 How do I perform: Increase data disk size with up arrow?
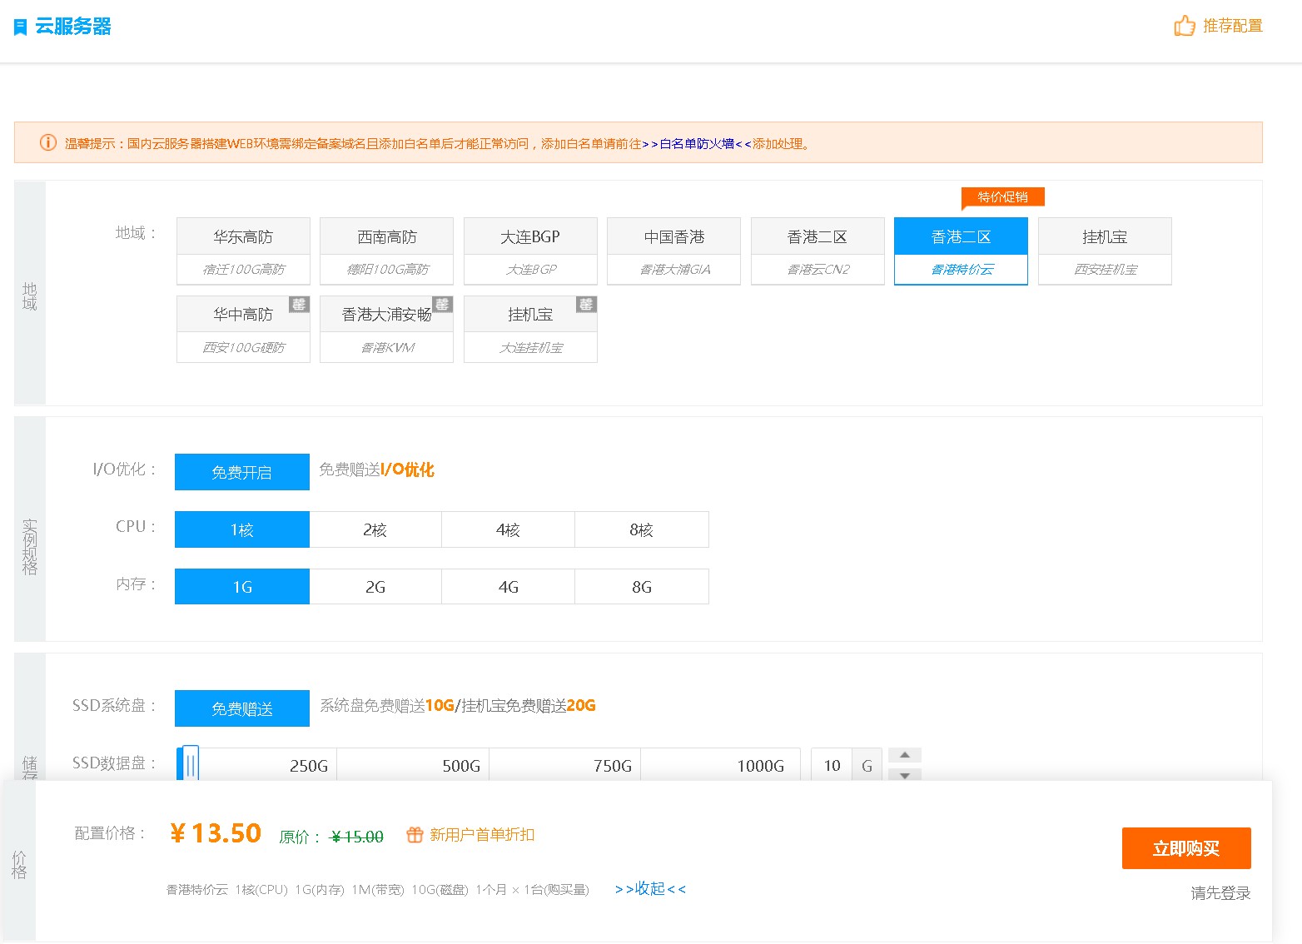coord(905,755)
